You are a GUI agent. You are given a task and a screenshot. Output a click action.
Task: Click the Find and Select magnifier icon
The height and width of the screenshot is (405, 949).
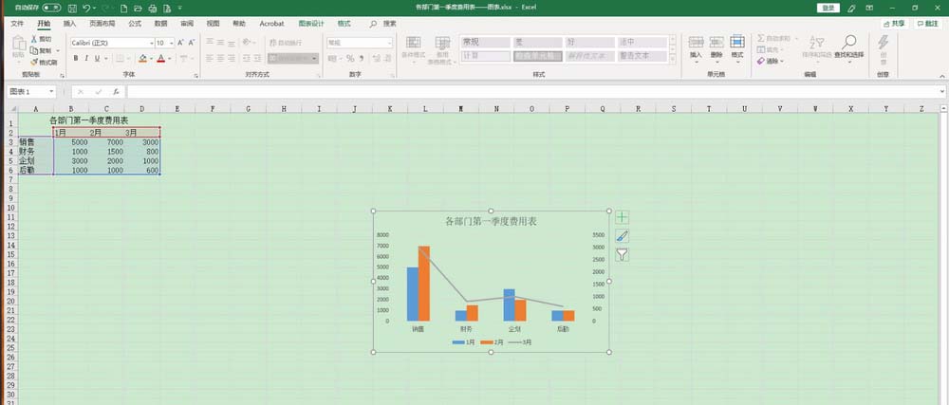point(849,42)
